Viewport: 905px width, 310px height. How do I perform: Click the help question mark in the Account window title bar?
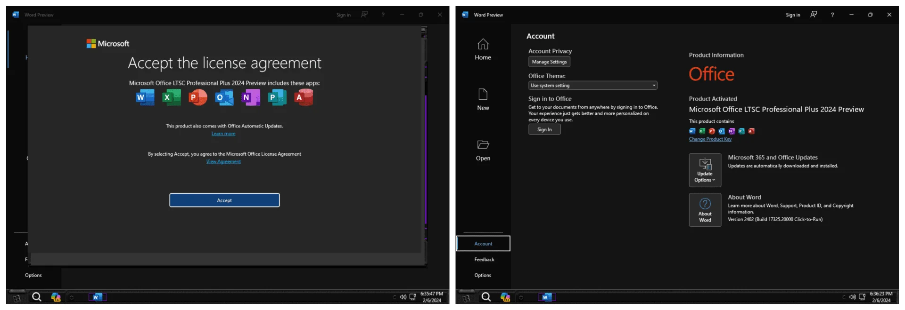[x=832, y=15]
